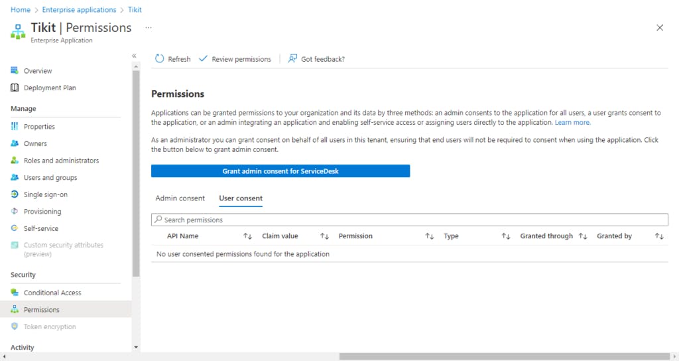Click the Search permissions input field
Viewport: 679px width, 361px height.
(x=410, y=219)
